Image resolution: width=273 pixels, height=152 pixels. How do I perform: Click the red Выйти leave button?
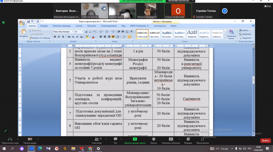point(265,140)
